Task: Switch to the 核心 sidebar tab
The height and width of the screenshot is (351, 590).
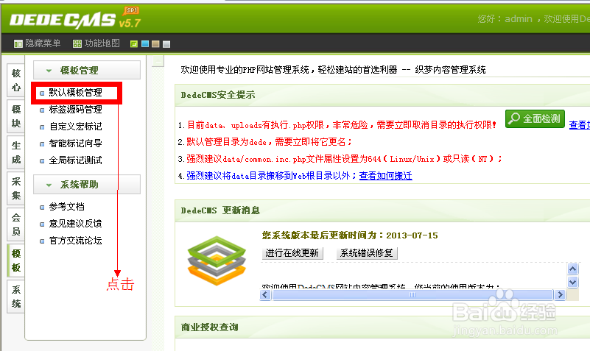Action: 15,80
